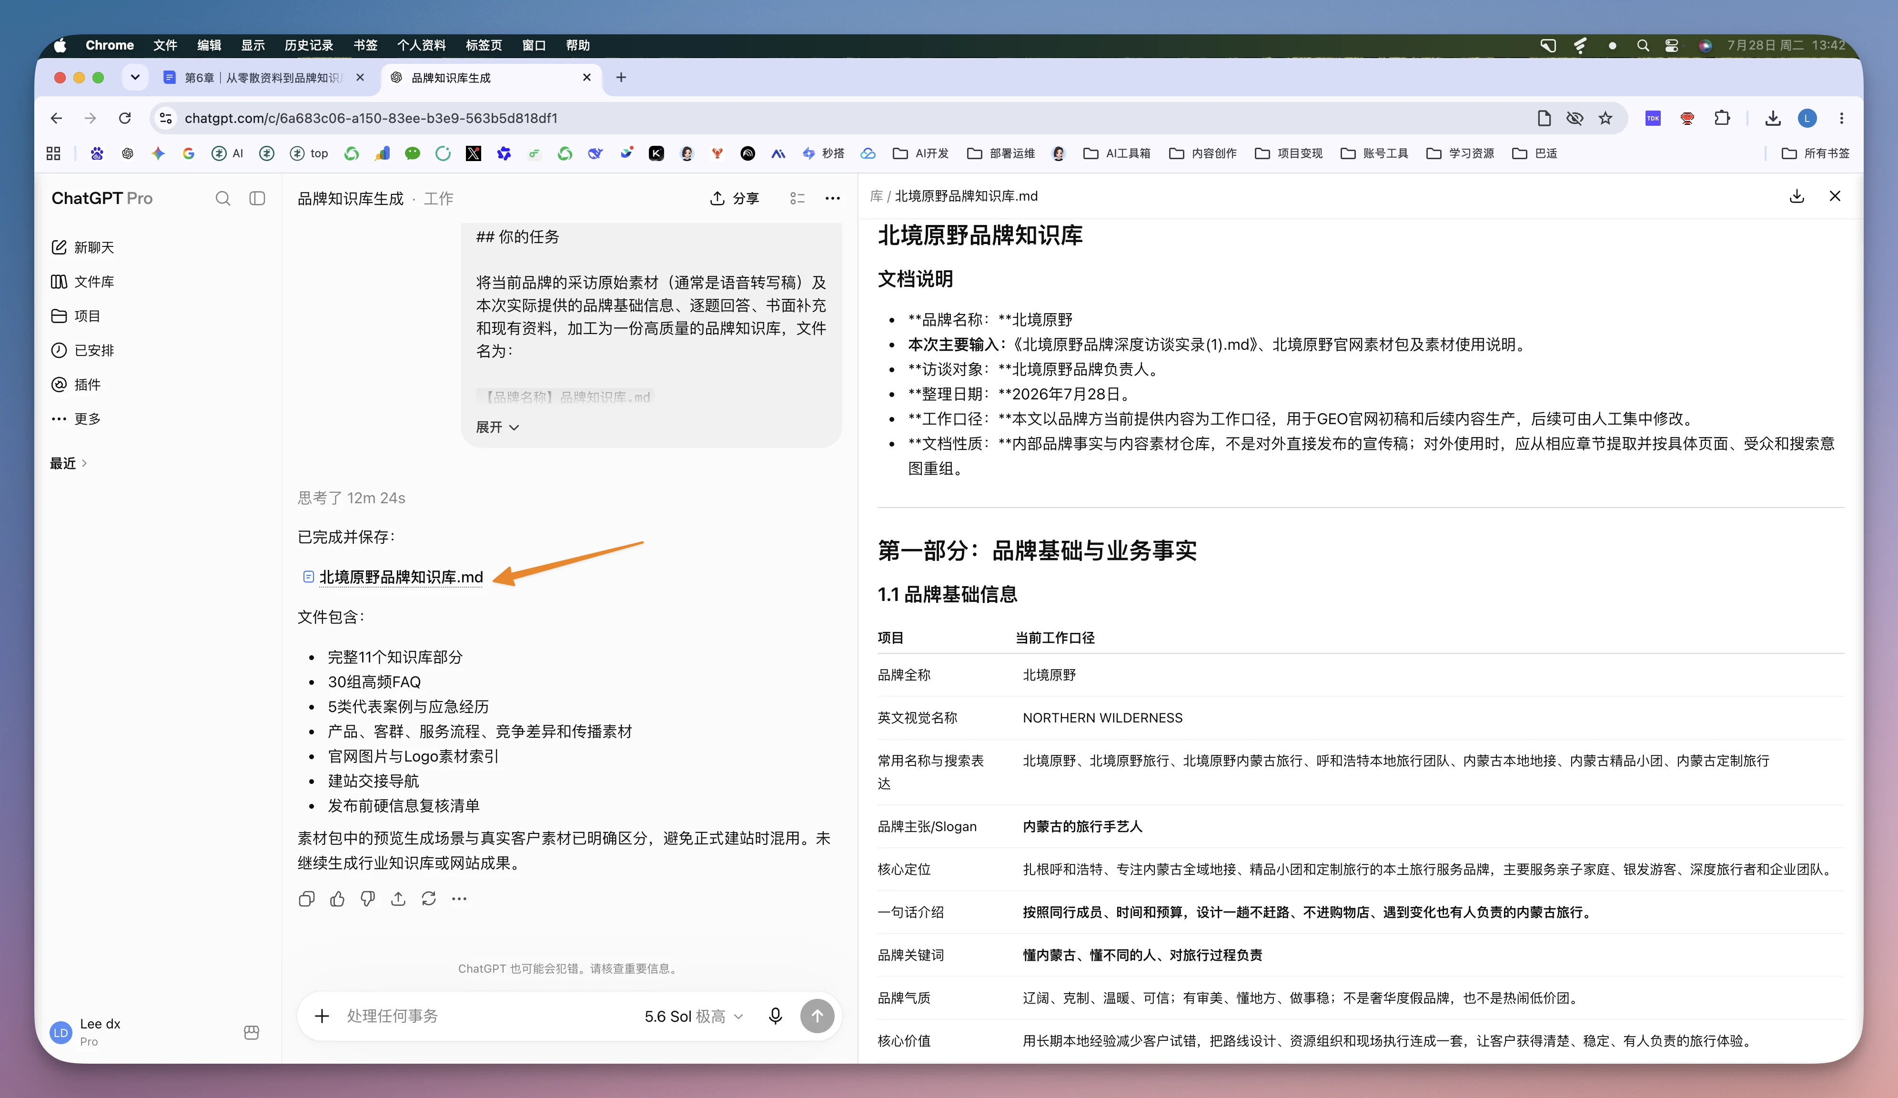Add attachment with the plus button
The height and width of the screenshot is (1098, 1898).
[322, 1016]
